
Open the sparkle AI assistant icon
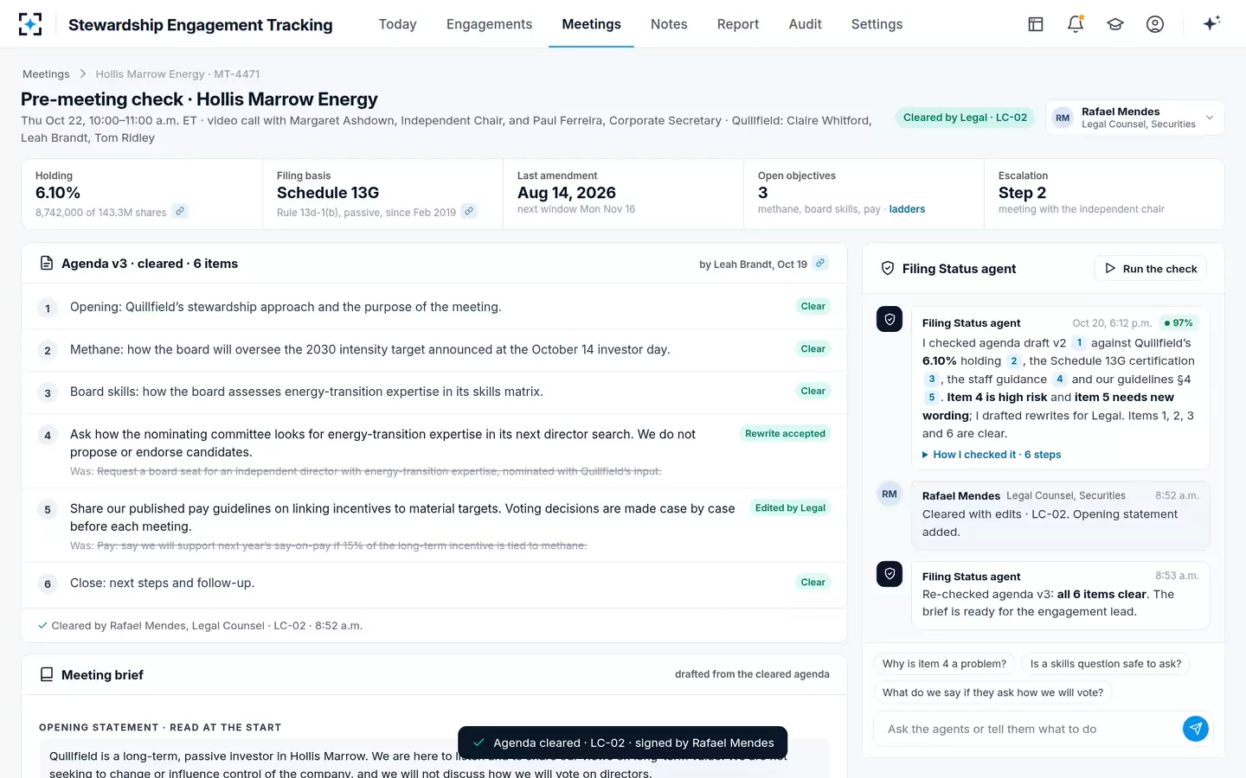point(1211,23)
